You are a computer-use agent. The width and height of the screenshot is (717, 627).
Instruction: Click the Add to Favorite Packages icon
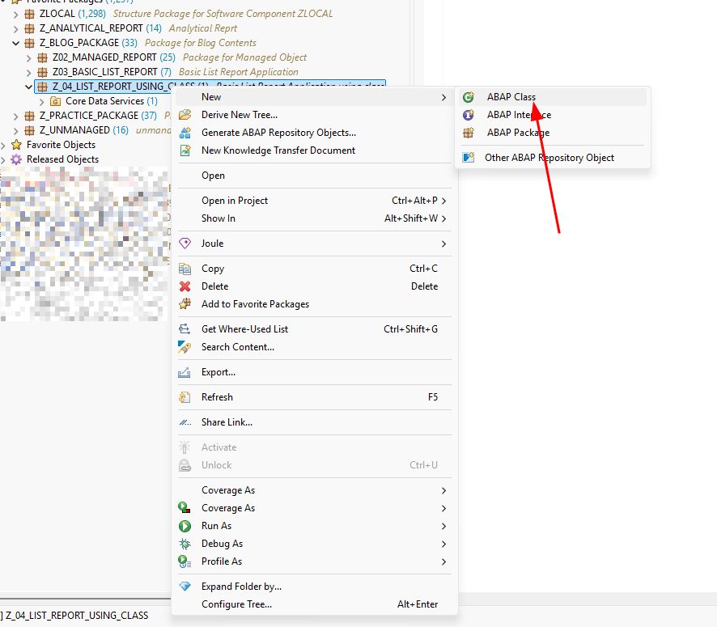[185, 304]
